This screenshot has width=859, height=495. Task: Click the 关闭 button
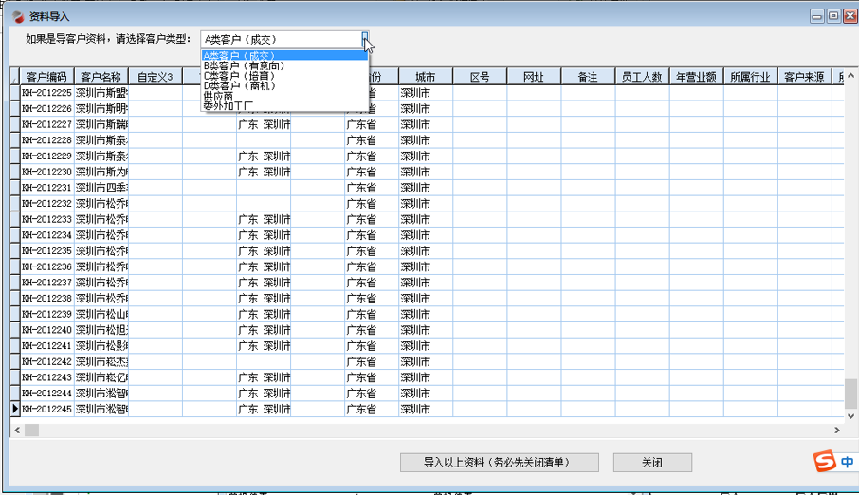[x=652, y=462]
